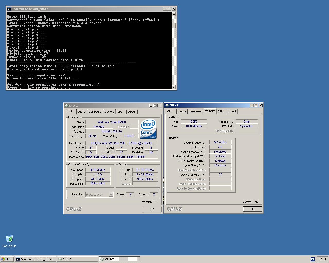Click the Intel Core 2 Duo logo
The height and width of the screenshot is (263, 329).
(148, 129)
